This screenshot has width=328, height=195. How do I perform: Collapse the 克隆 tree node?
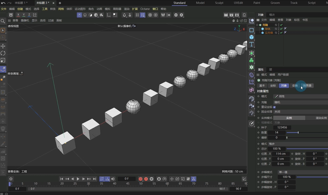(x=257, y=25)
